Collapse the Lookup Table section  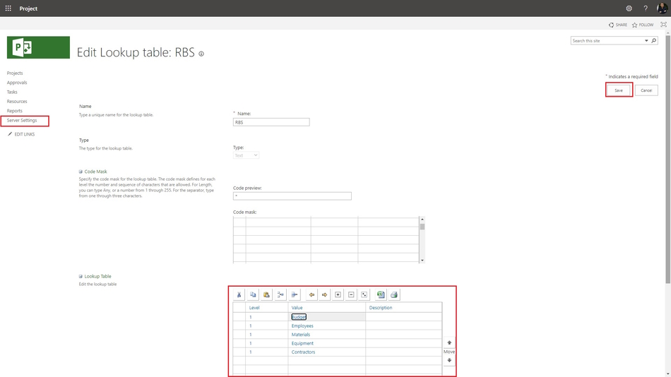pos(81,277)
